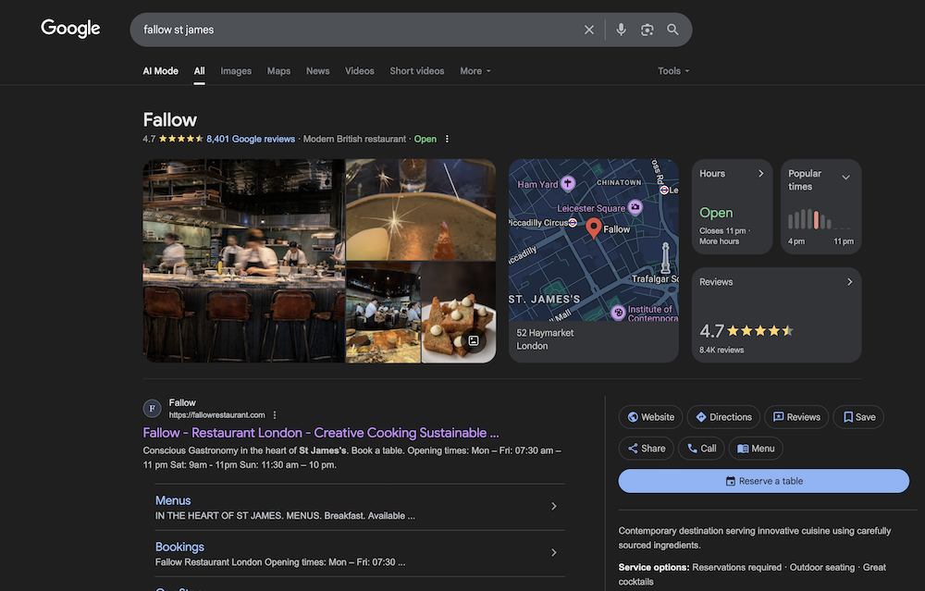Open the three-dot menu beside Open status
The image size is (925, 591).
point(447,139)
